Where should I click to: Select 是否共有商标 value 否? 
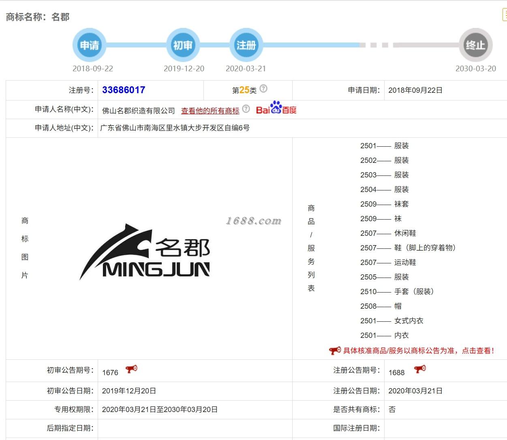[392, 410]
